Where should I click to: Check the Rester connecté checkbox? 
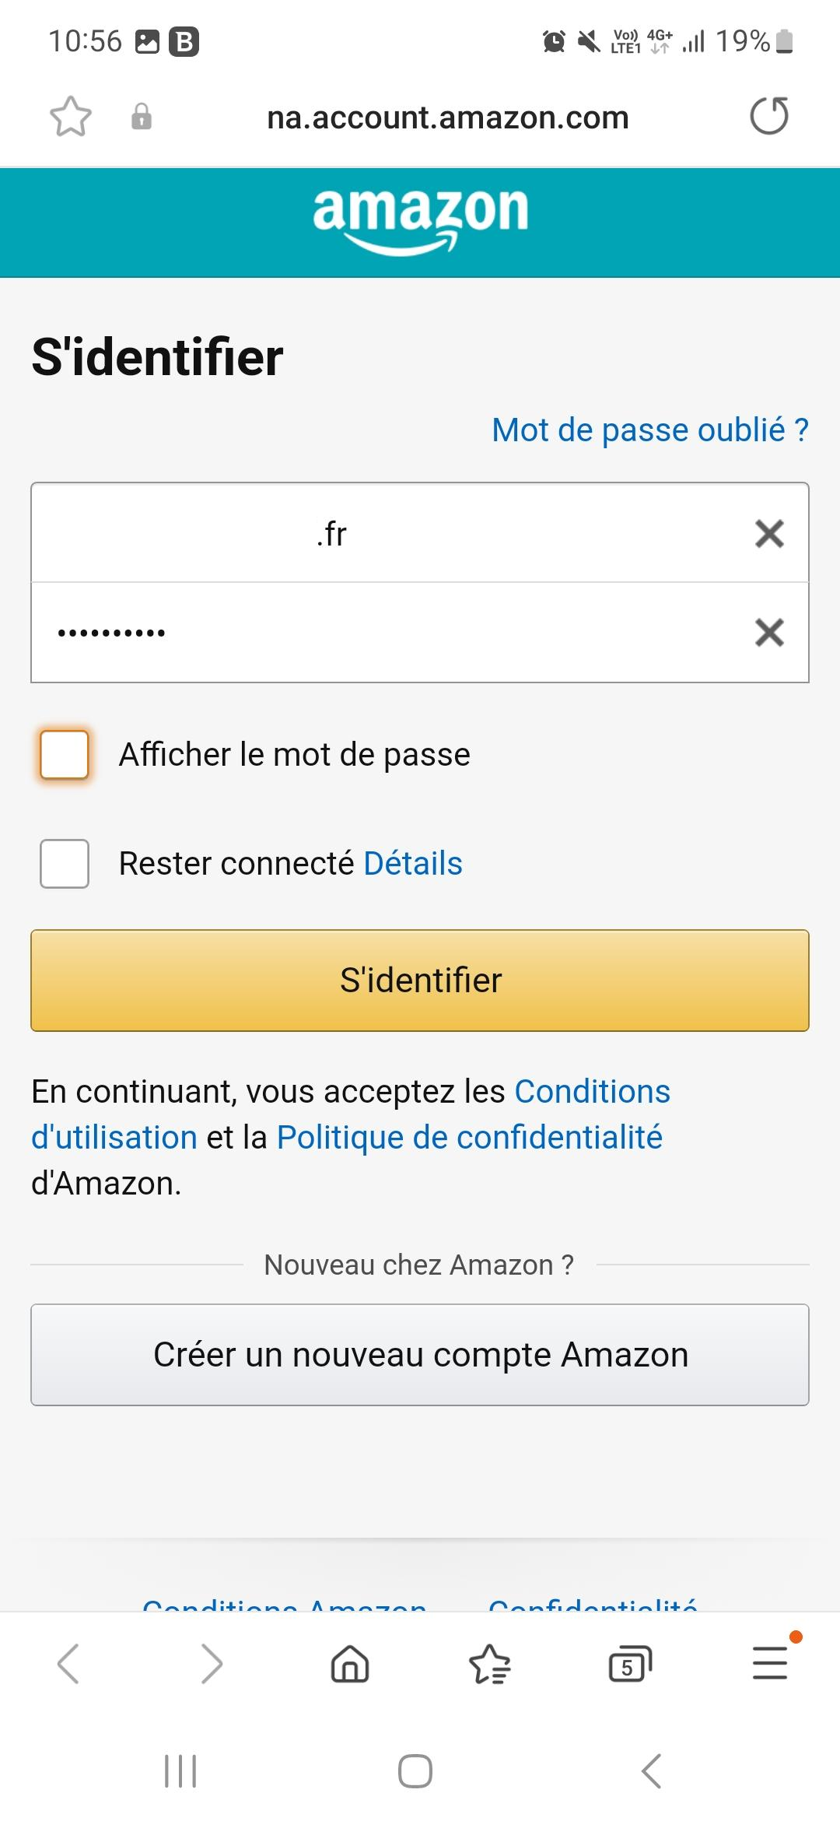65,863
